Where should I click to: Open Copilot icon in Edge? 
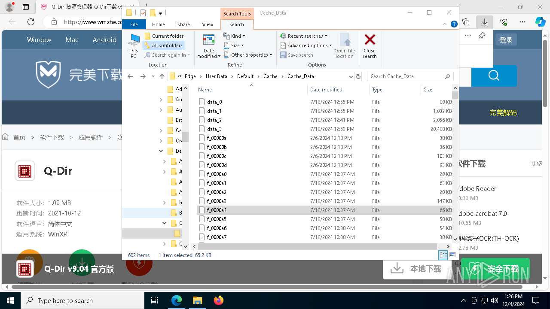(540, 22)
